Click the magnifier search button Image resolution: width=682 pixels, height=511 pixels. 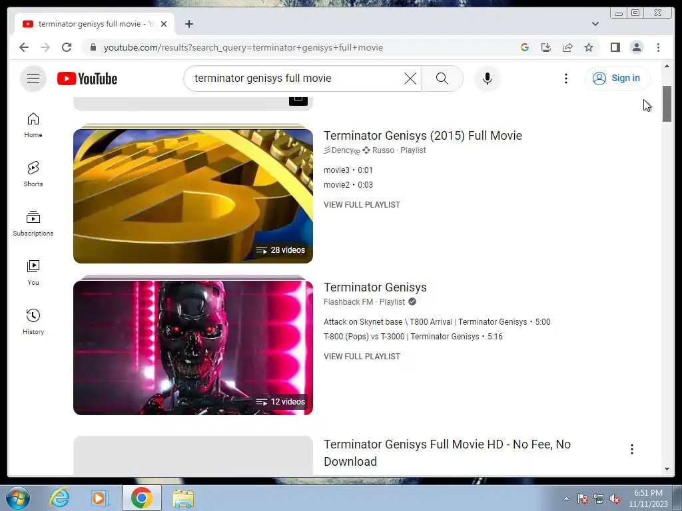point(442,79)
